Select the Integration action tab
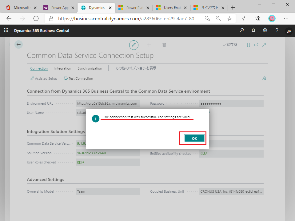Screen dimensions: 295x221 63,68
